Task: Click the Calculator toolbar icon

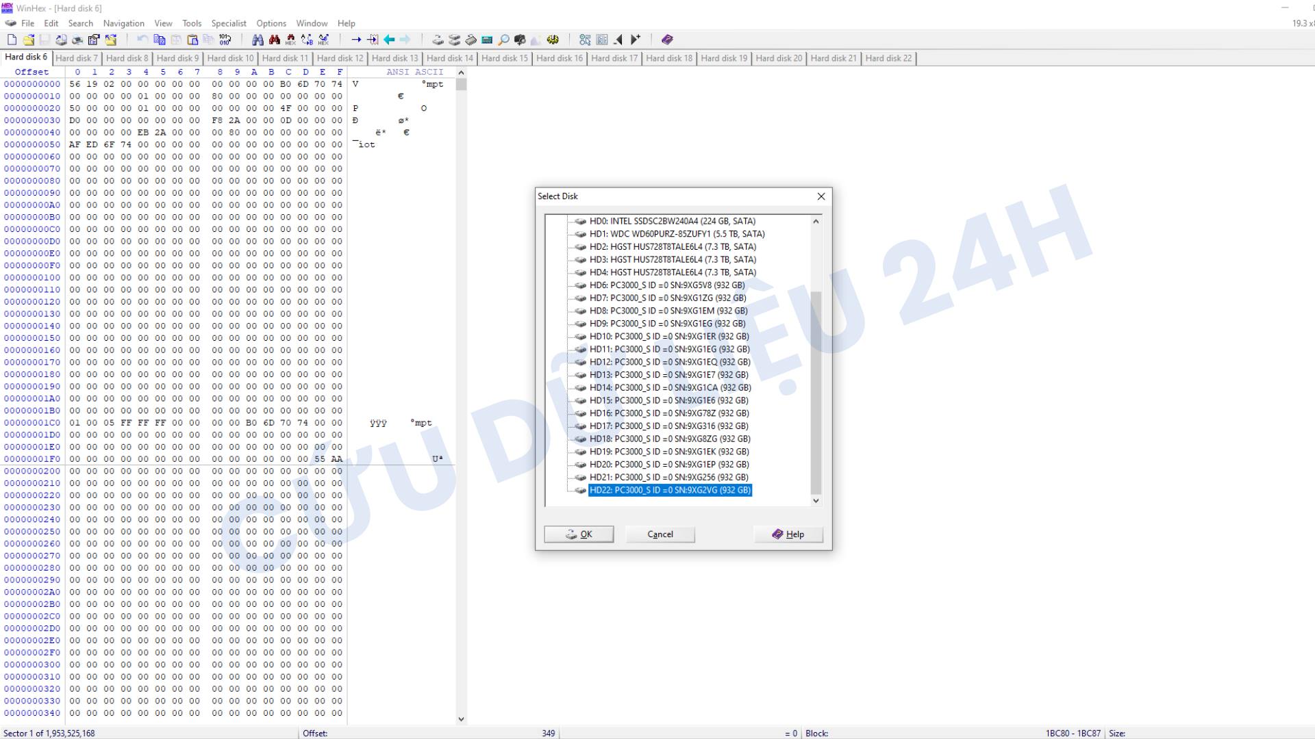Action: point(487,40)
